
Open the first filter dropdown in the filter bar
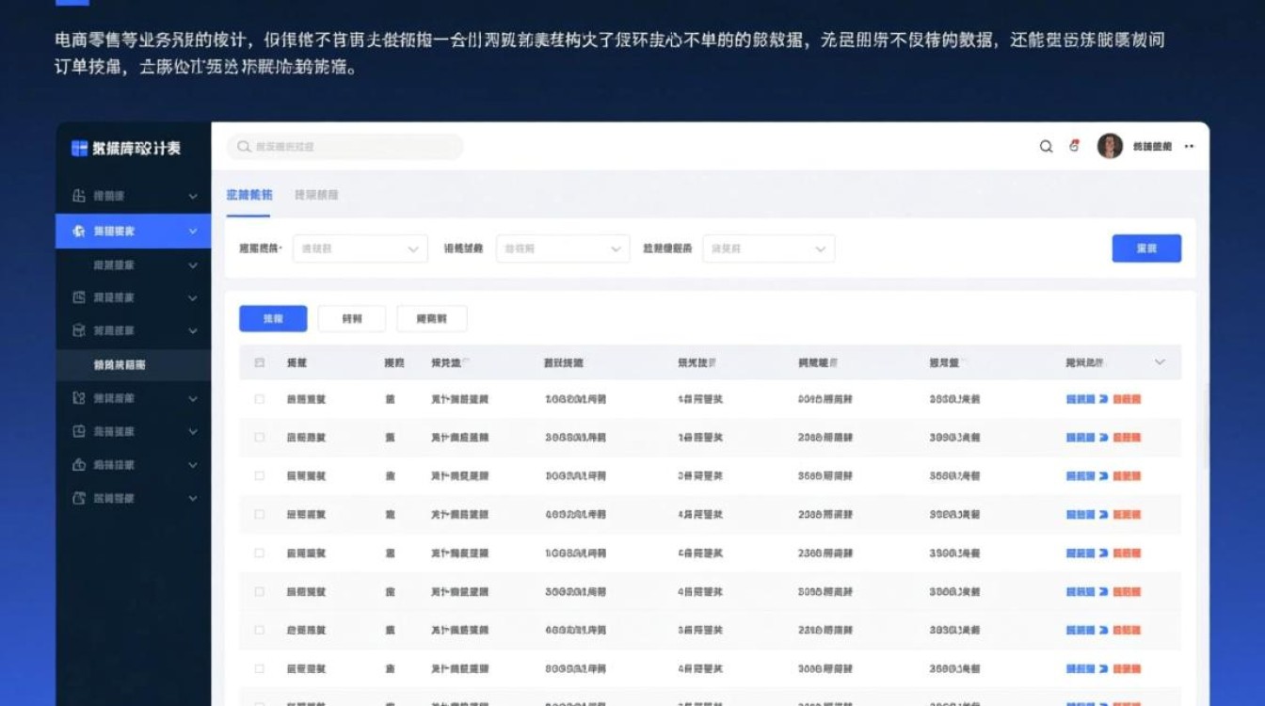(360, 248)
